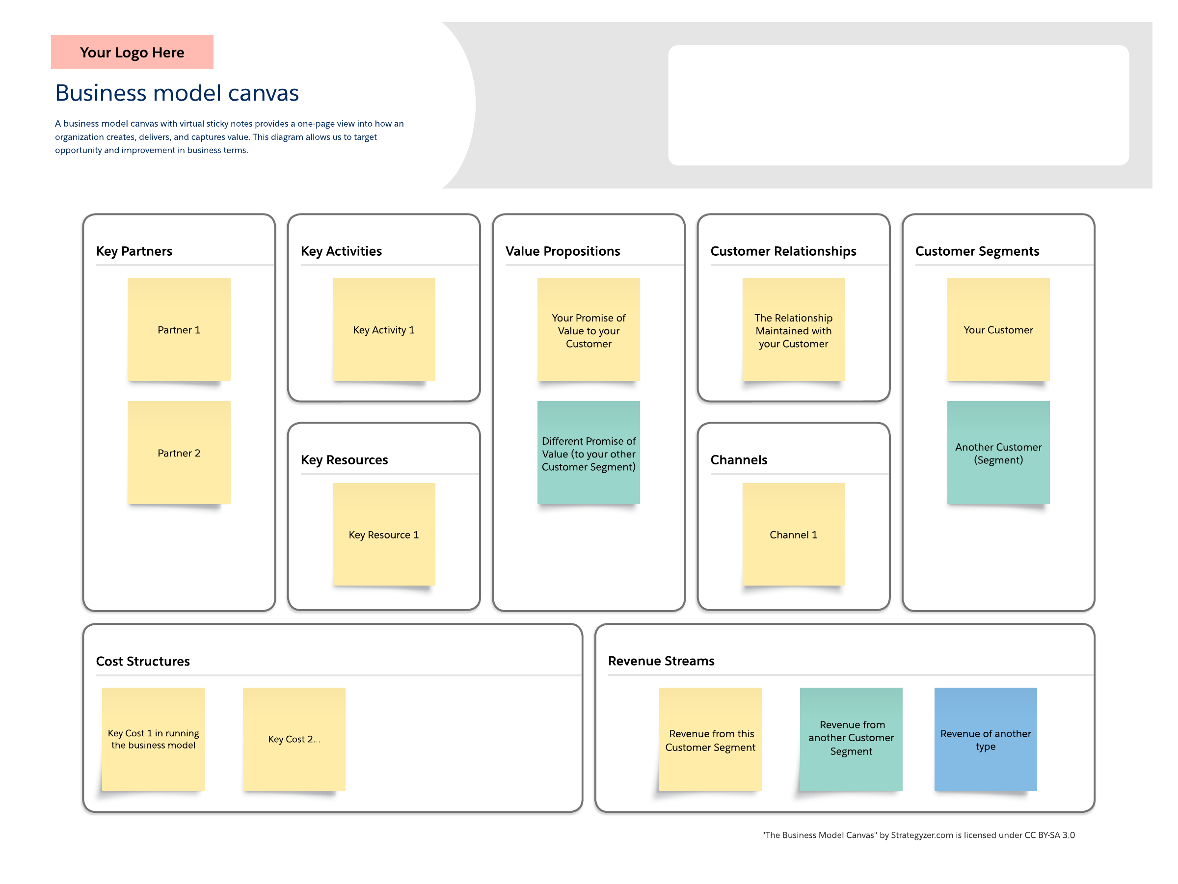Viewport: 1178px width, 884px height.
Task: Click Key Cost 1 sticky note
Action: (153, 739)
